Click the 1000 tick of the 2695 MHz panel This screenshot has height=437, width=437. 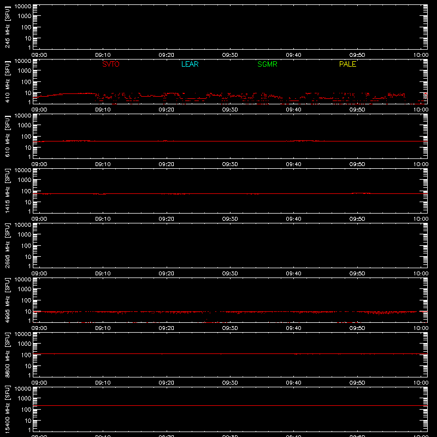click(x=25, y=235)
